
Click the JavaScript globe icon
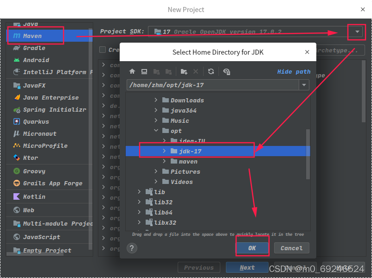click(17, 237)
